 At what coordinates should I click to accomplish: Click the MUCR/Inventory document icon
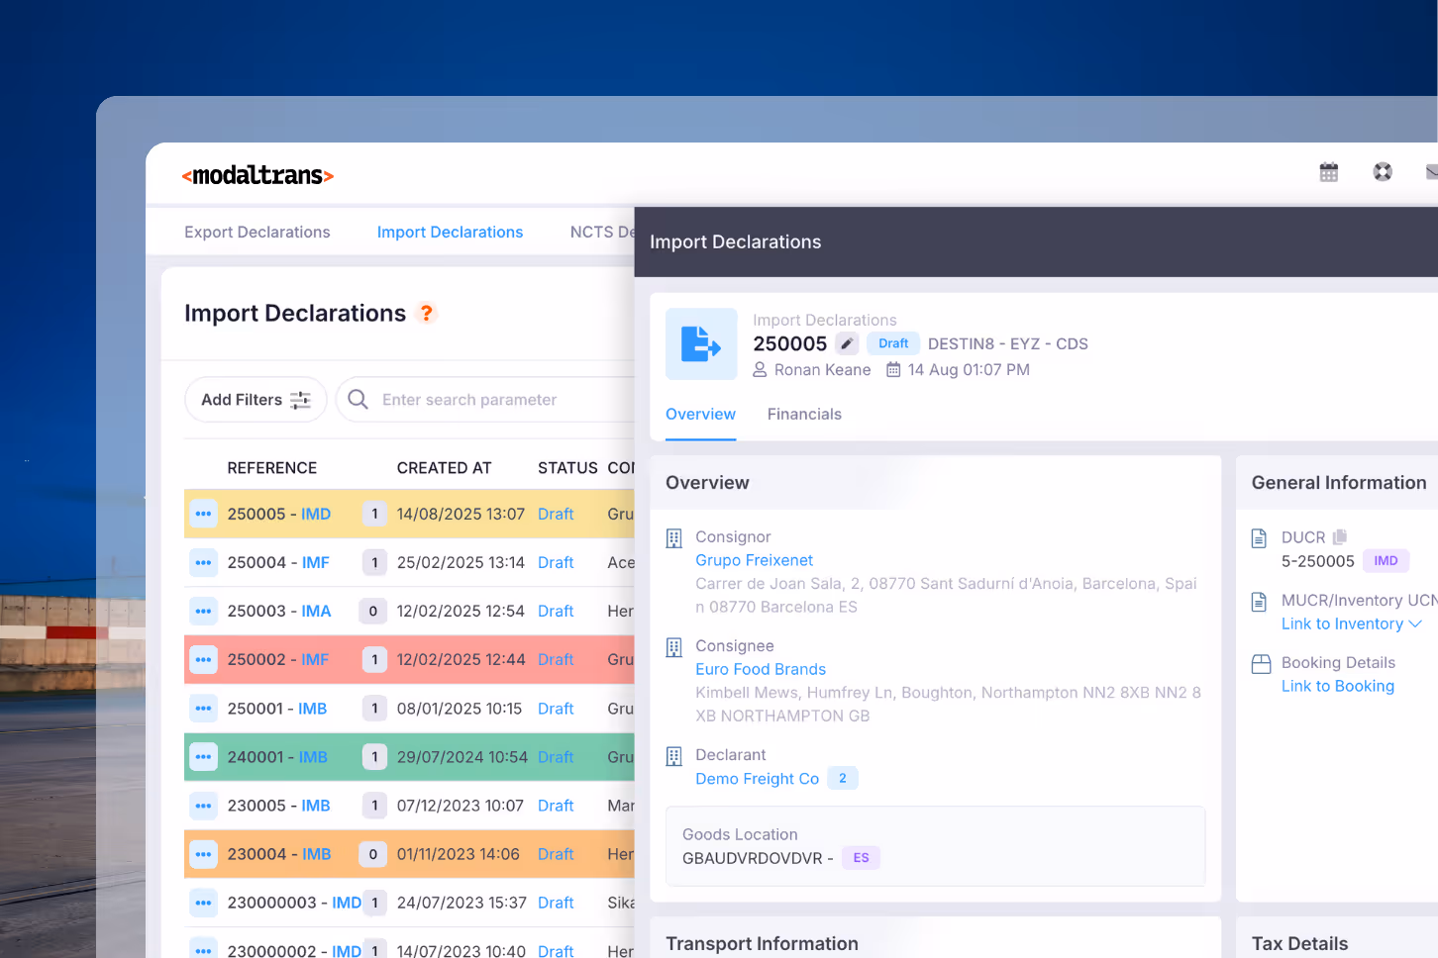click(1259, 601)
